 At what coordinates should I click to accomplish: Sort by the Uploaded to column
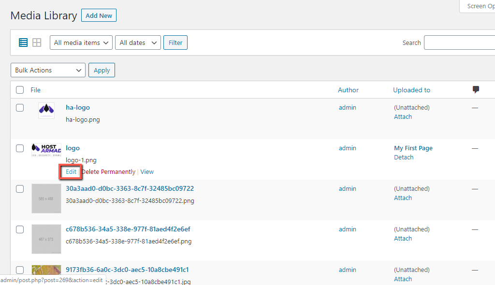412,90
